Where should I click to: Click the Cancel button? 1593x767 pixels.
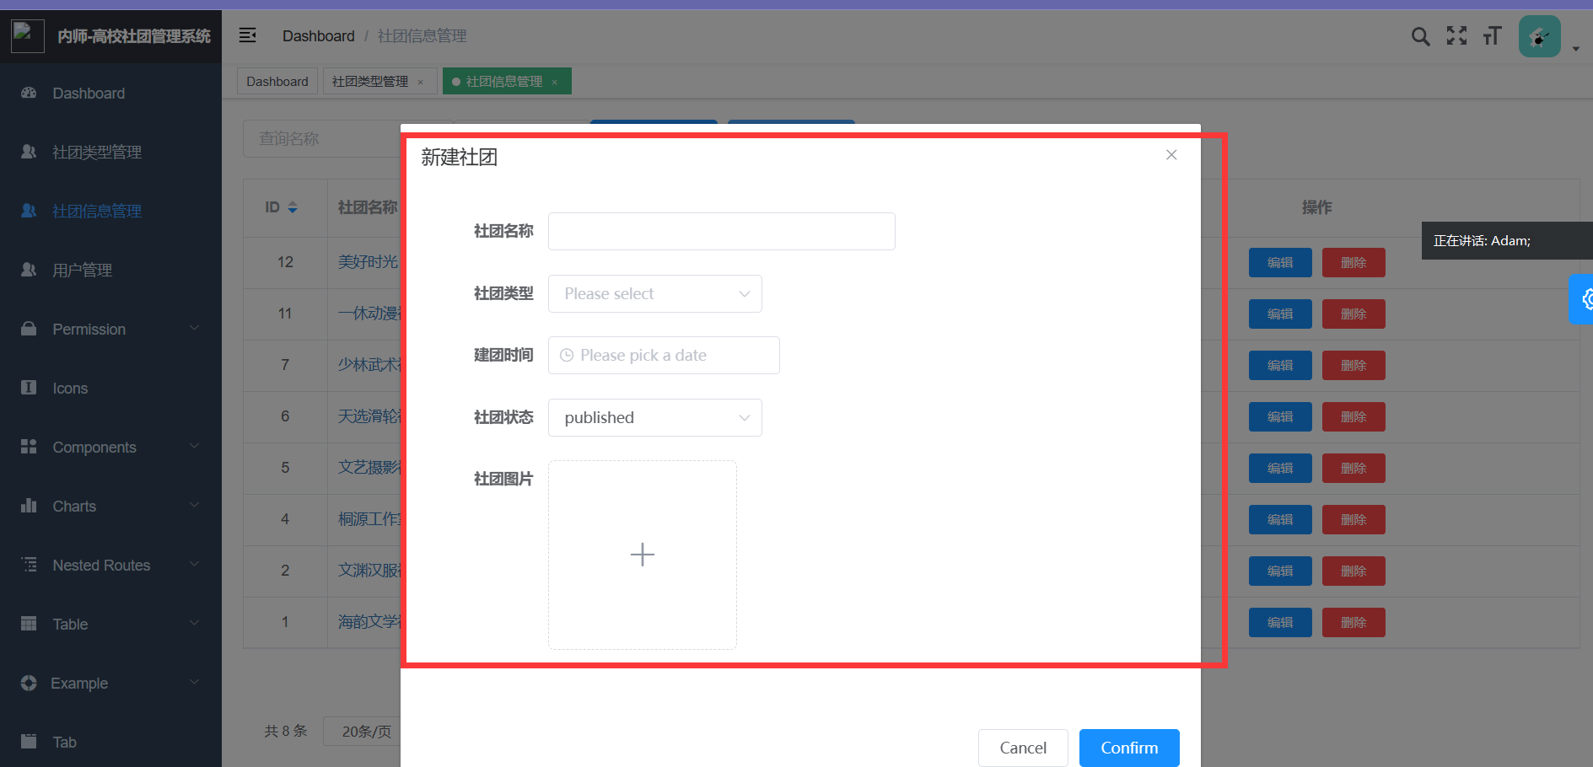(x=1022, y=748)
